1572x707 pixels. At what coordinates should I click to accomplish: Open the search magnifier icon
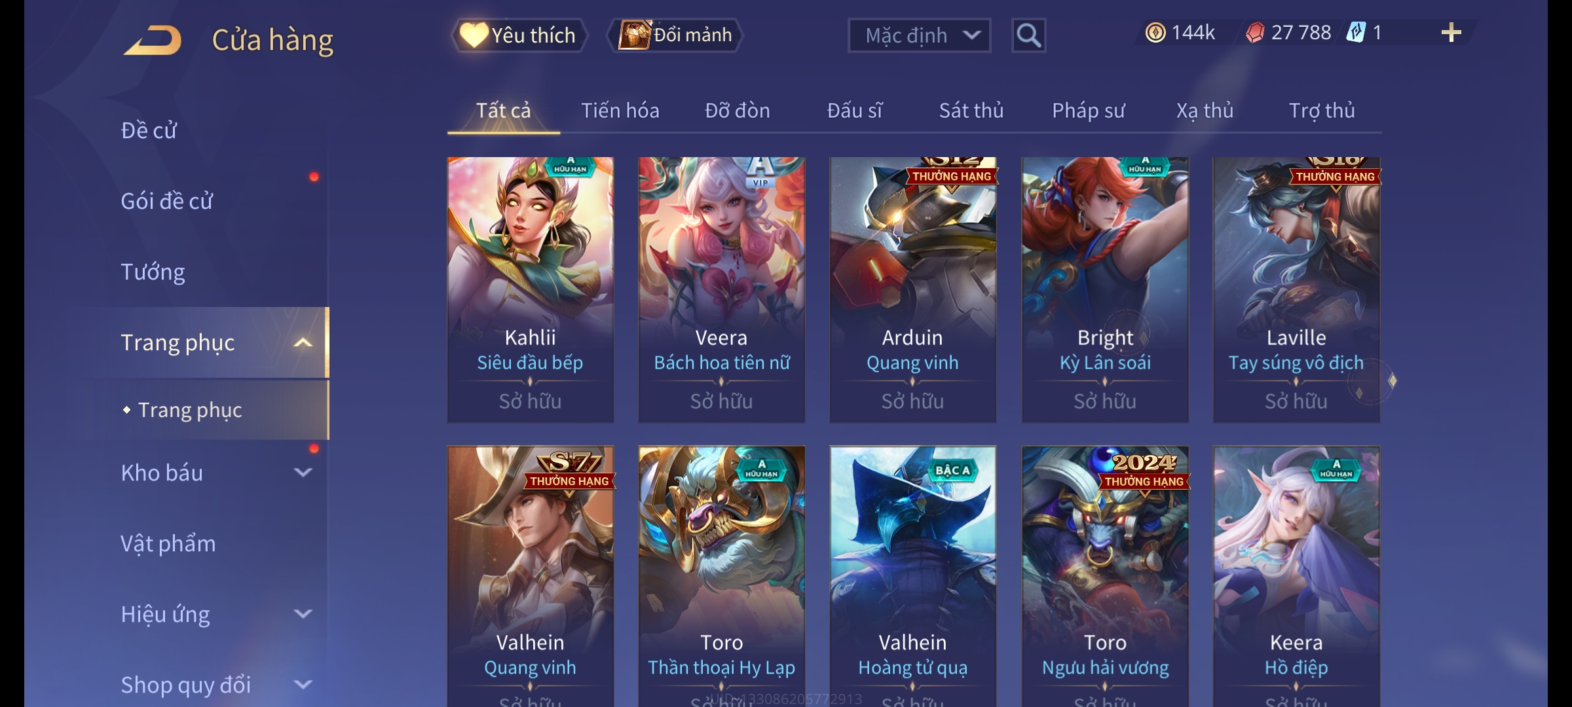coord(1028,35)
